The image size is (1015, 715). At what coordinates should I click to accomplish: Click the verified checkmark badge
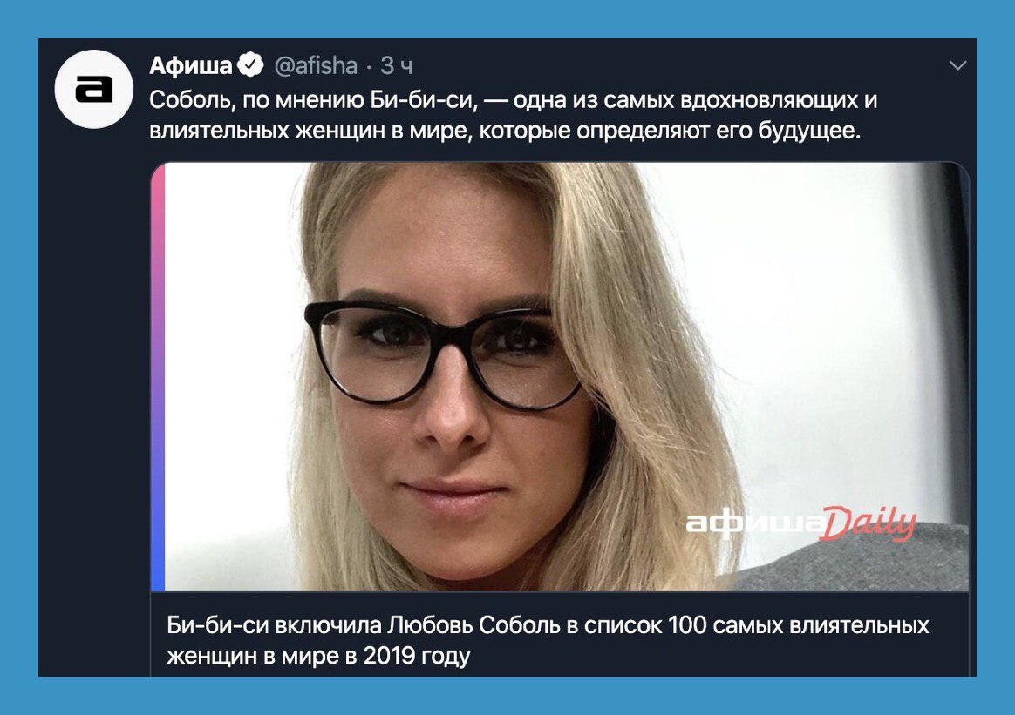click(250, 64)
